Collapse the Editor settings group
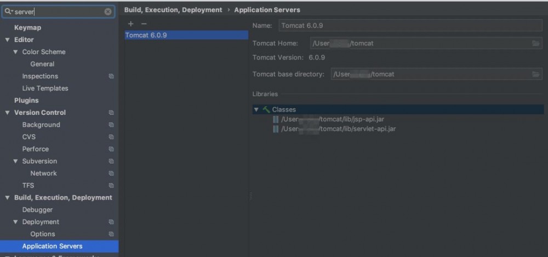Viewport: 548px width, 257px height. [x=8, y=40]
